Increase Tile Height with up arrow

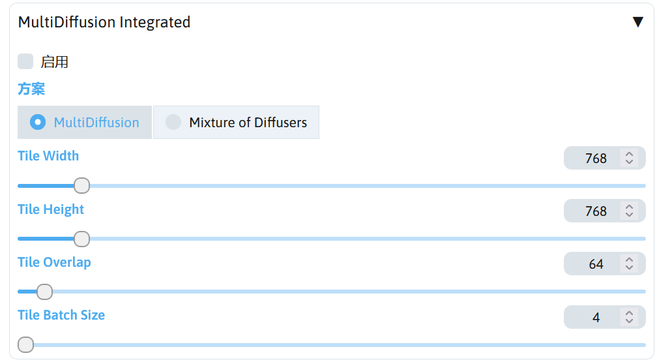click(629, 207)
